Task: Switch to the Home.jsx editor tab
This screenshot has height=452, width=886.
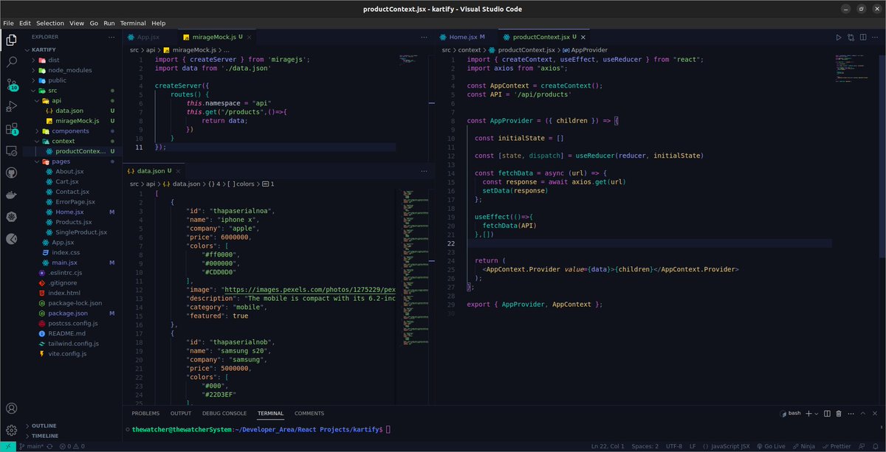Action: [467, 37]
